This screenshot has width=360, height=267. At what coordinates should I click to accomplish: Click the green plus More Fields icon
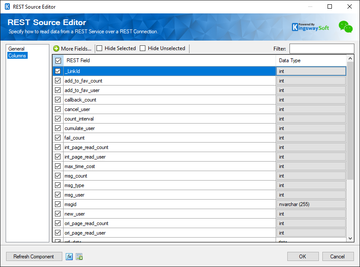point(56,48)
